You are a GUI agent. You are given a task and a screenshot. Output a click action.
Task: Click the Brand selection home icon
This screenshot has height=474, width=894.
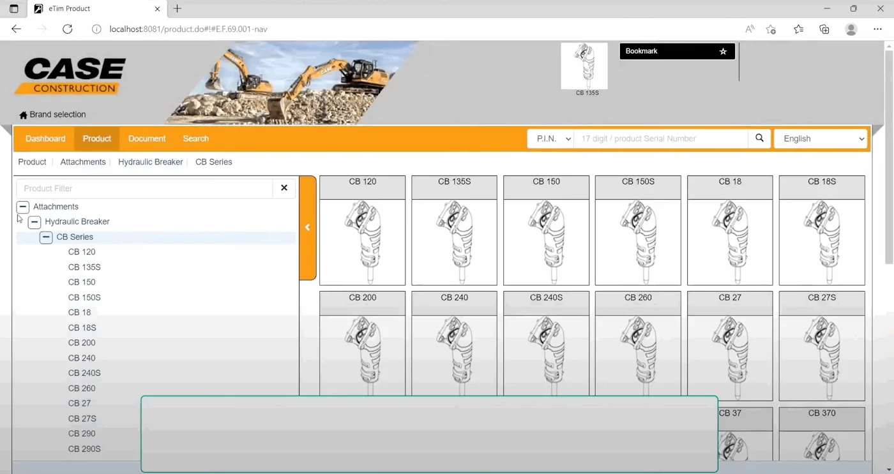point(24,115)
